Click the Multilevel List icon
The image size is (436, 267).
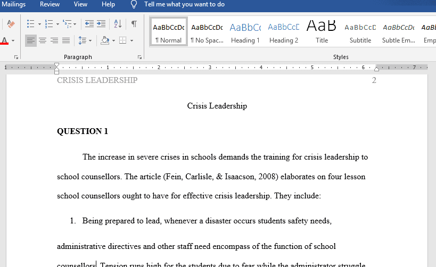pos(67,24)
